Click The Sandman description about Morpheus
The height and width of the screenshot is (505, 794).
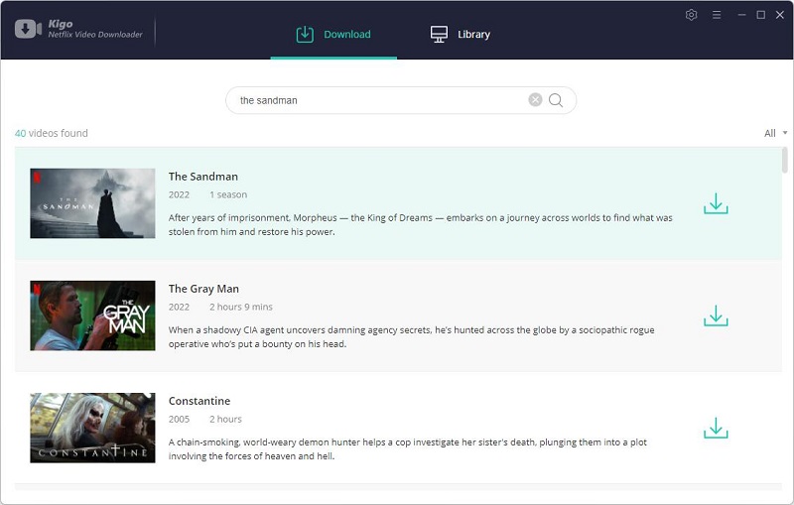pos(420,224)
